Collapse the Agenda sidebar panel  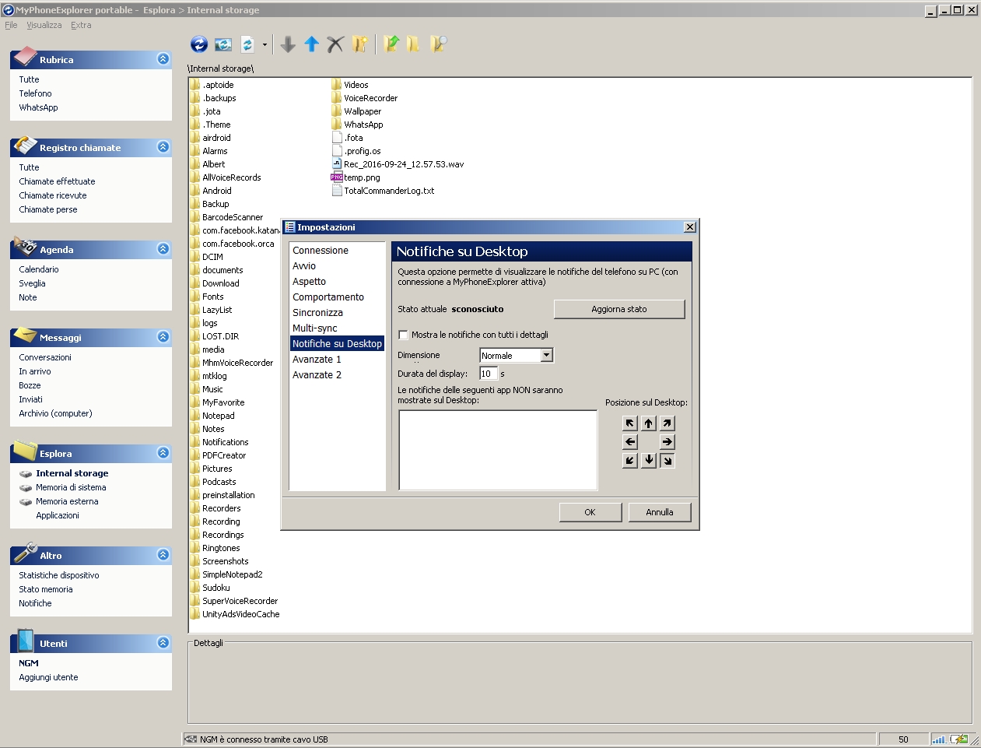click(x=163, y=249)
